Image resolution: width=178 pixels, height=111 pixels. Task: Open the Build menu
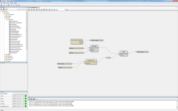[x=12, y=3]
